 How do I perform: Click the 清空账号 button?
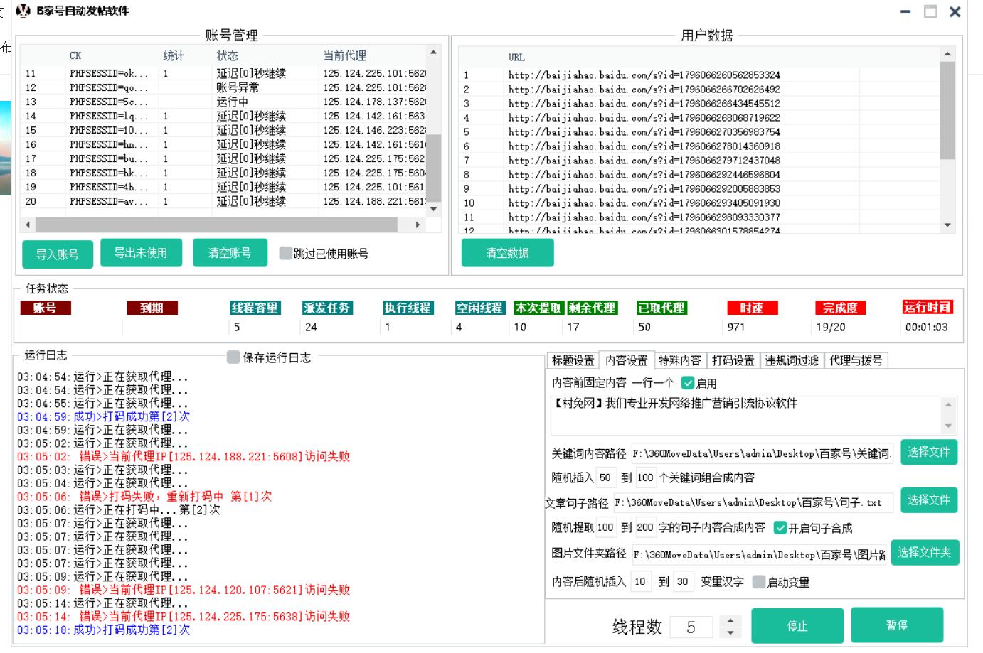(x=230, y=254)
